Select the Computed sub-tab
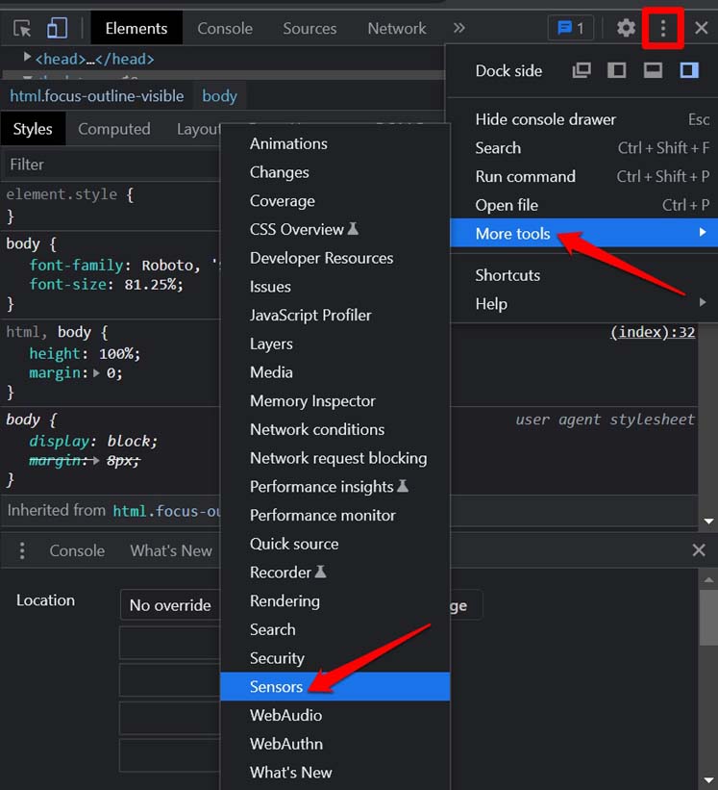The image size is (718, 790). pos(114,129)
